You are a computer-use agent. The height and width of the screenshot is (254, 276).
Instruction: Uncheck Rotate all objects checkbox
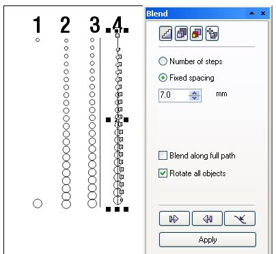[163, 173]
